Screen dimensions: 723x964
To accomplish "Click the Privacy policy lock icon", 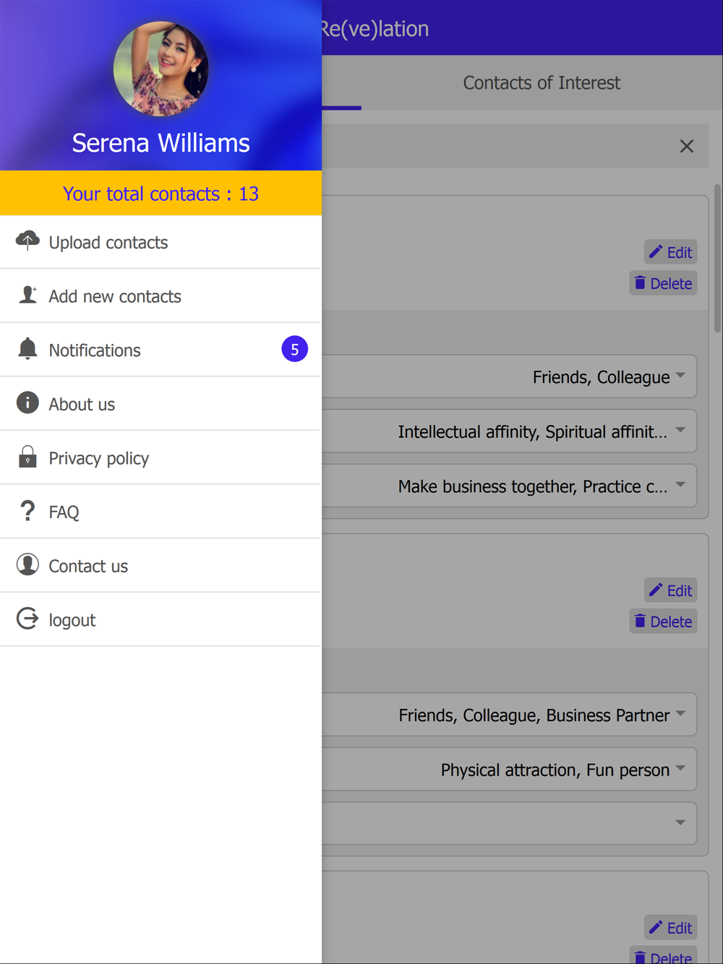I will (x=27, y=457).
